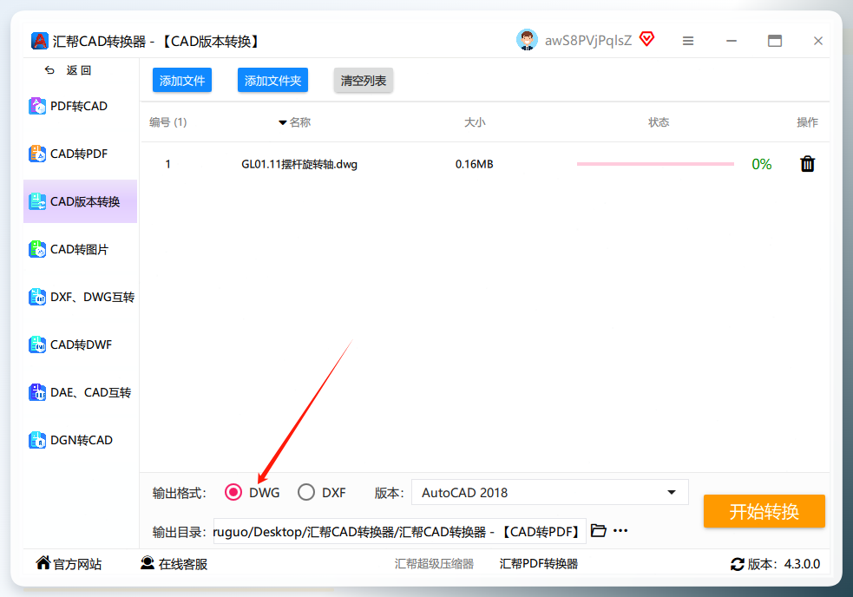Click the 名称 column sort arrow
The width and height of the screenshot is (853, 597).
[x=282, y=122]
